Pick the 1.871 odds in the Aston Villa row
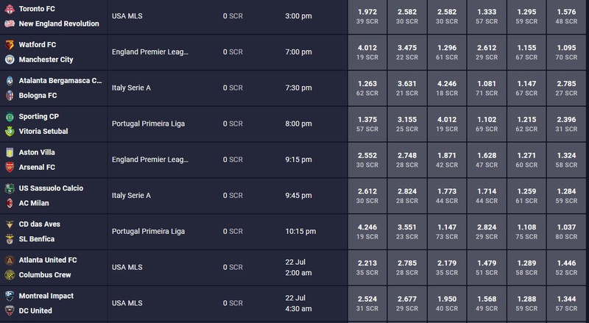589x323 pixels. coord(447,160)
